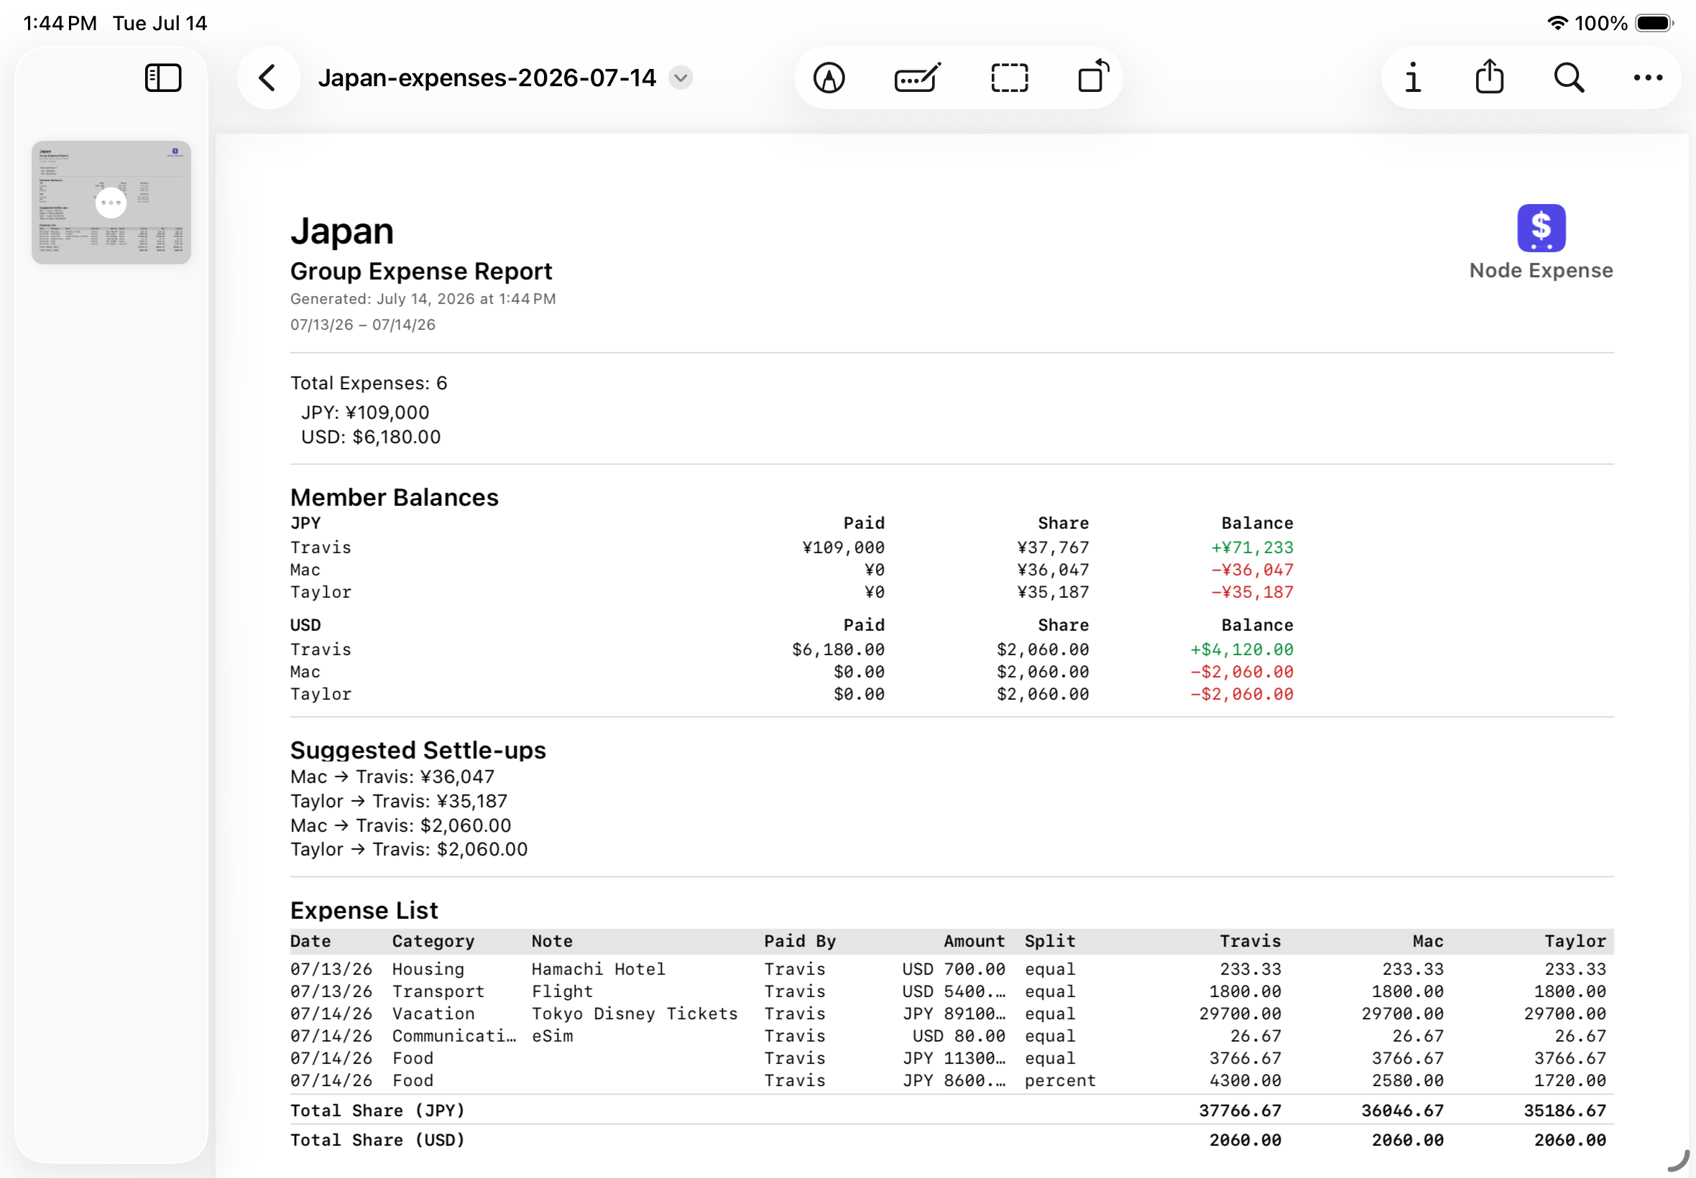
Task: Select 'percent' split cell
Action: point(1059,1080)
